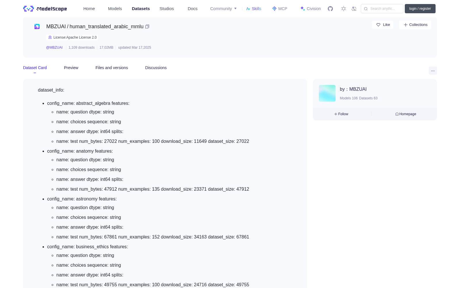This screenshot has width=460, height=288.
Task: Toggle light/dark theme sun icon
Action: tap(344, 9)
